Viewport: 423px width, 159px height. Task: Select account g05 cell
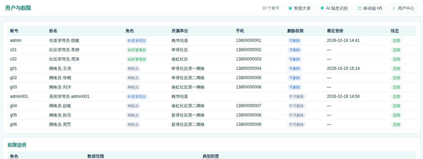pos(13,115)
